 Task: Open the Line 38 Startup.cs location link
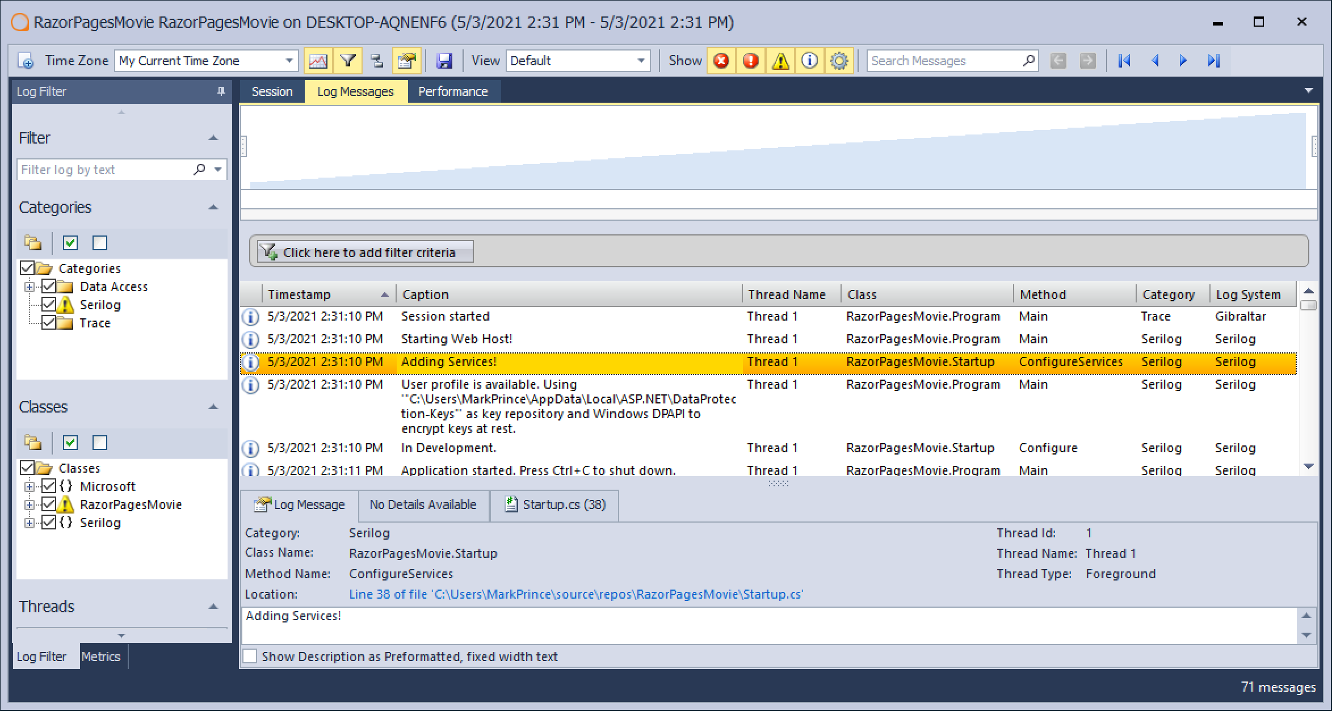point(575,594)
